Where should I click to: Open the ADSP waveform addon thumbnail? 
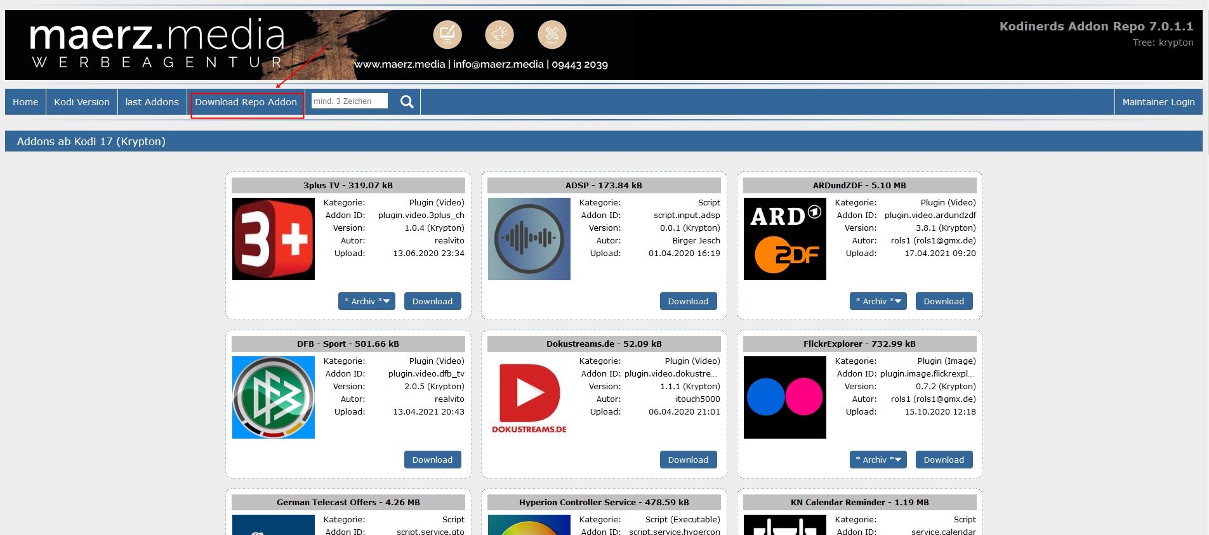529,239
